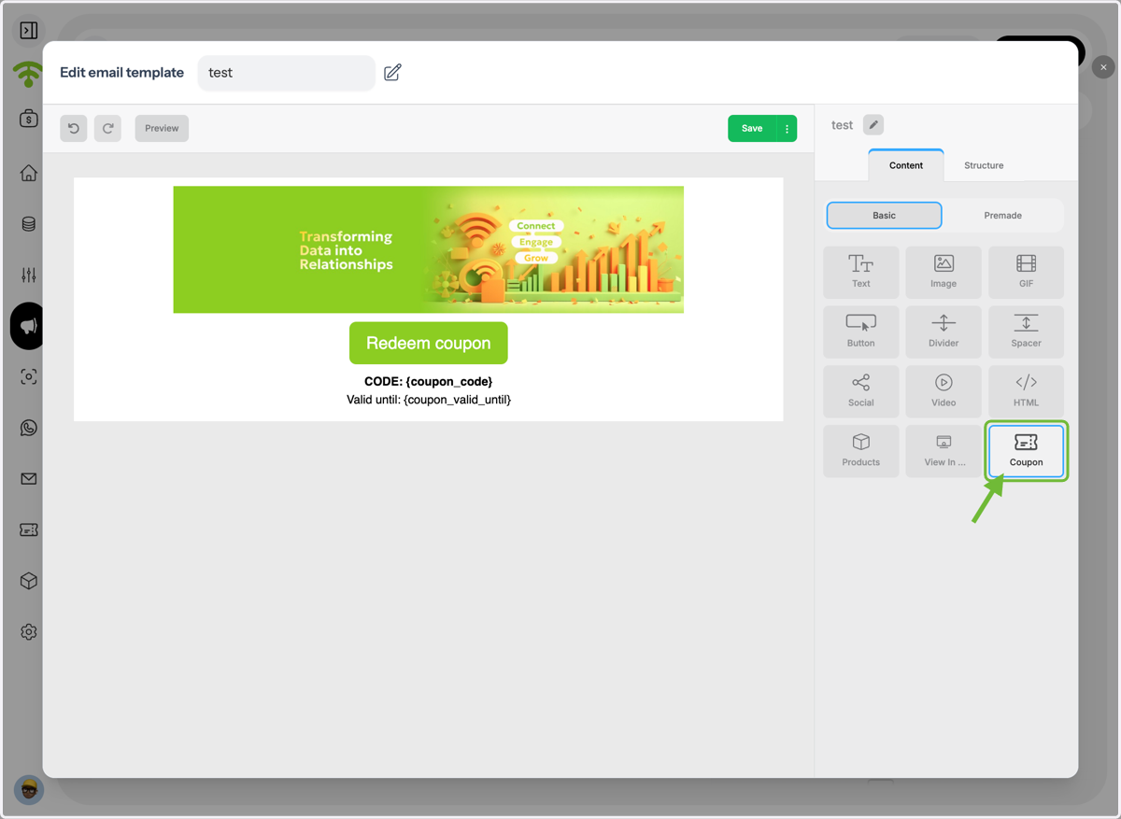The height and width of the screenshot is (819, 1121).
Task: Open the package box icon in sidebar
Action: coord(29,581)
